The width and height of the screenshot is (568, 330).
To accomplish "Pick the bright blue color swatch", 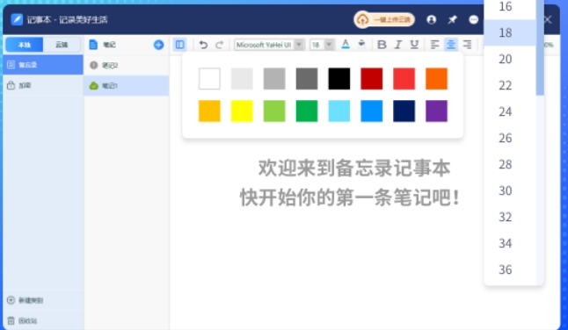I will 372,111.
